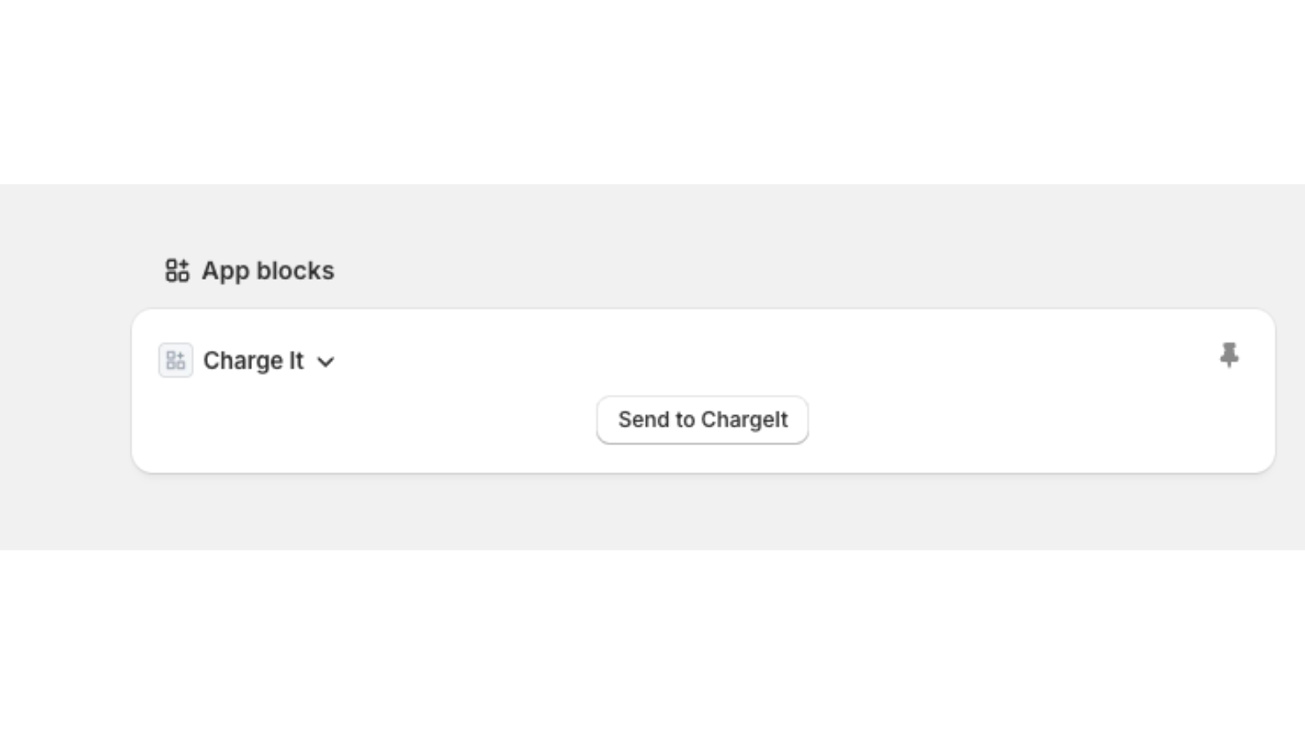Select the App blocks heading text
Viewport: 1305px width, 734px height.
tap(268, 271)
